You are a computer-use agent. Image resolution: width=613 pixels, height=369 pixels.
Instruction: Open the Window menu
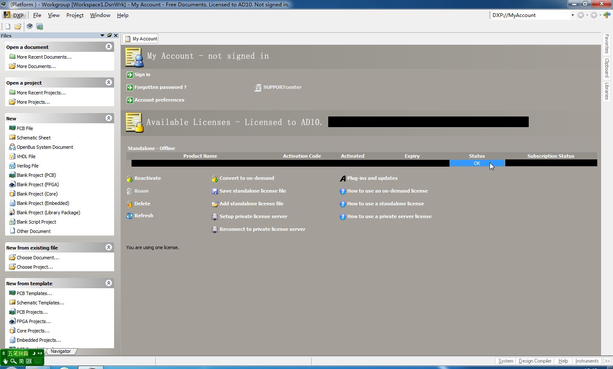click(x=100, y=15)
